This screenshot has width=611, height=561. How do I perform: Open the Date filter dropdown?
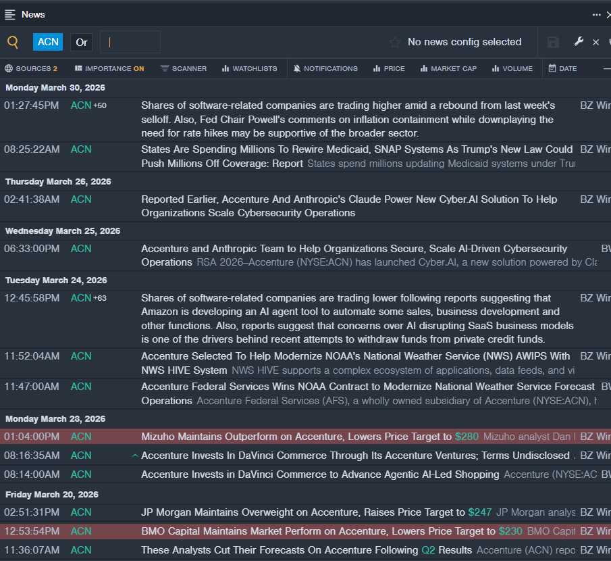(562, 68)
